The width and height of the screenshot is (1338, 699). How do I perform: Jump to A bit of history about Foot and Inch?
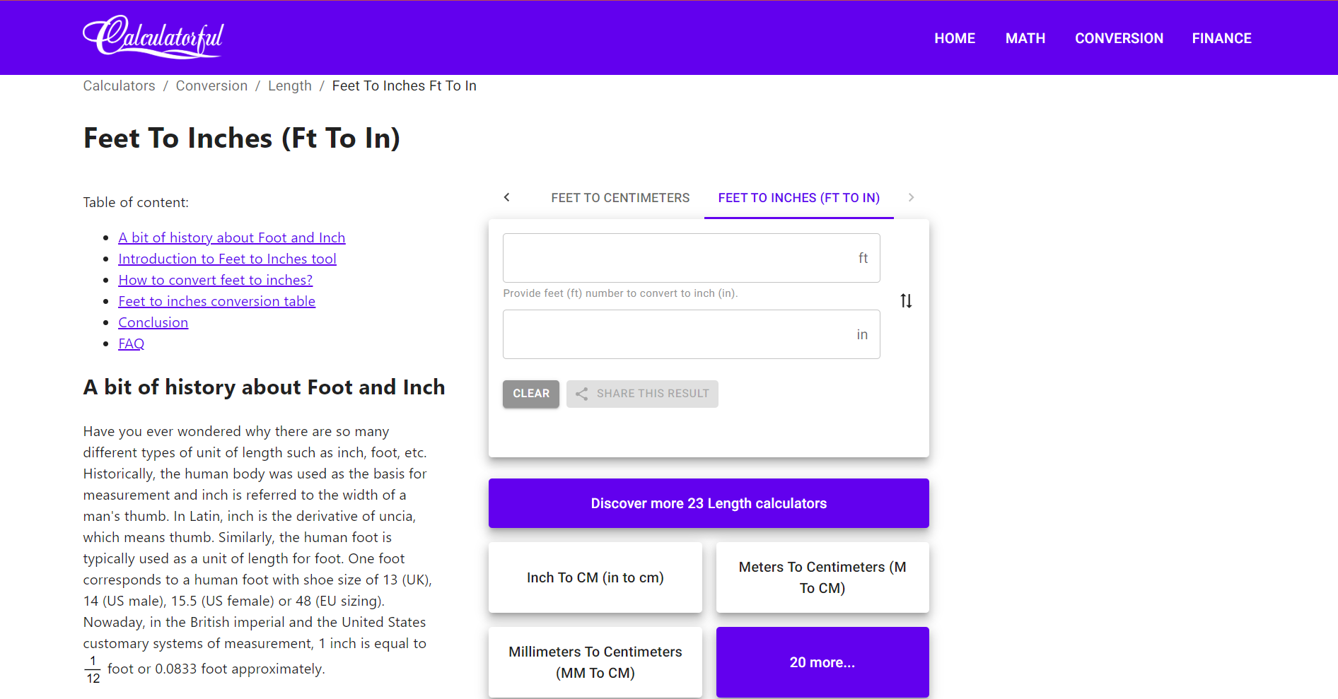pyautogui.click(x=232, y=237)
